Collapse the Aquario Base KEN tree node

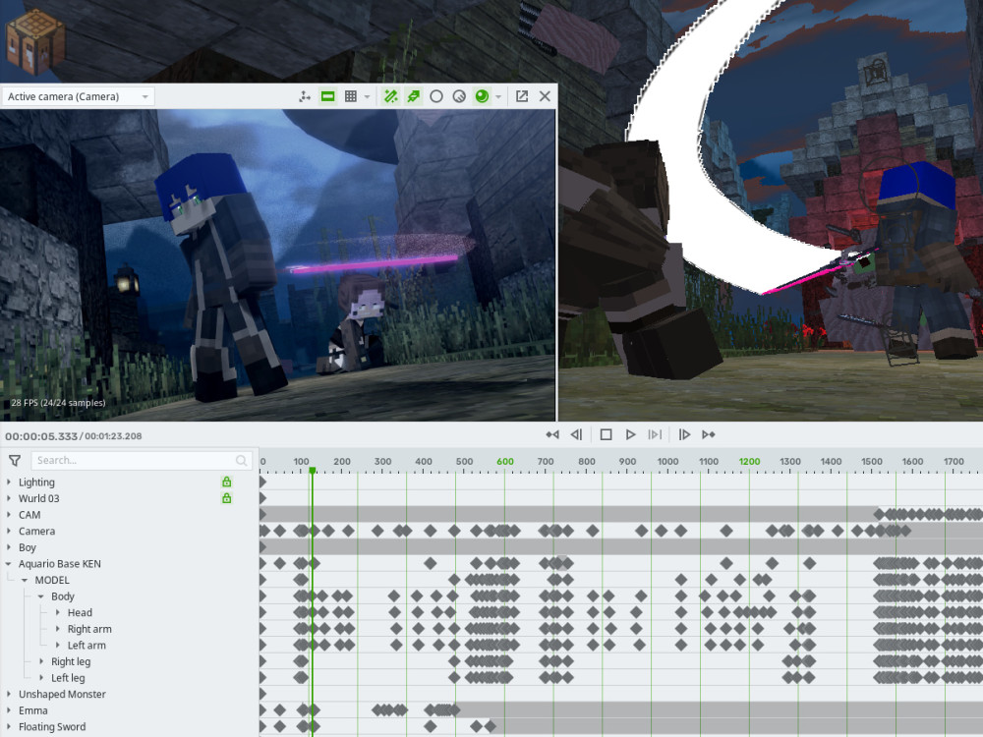(x=8, y=563)
